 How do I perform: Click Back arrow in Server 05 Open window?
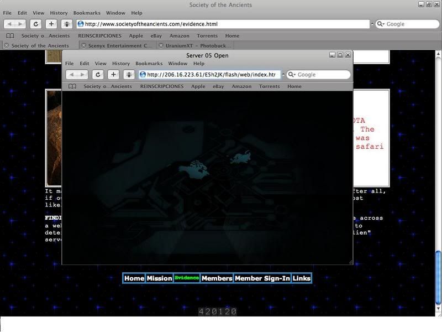[72, 75]
